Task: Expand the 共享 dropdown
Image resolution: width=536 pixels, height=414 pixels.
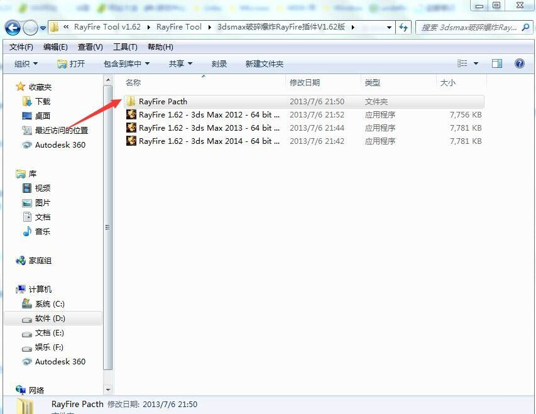Action: click(x=180, y=63)
